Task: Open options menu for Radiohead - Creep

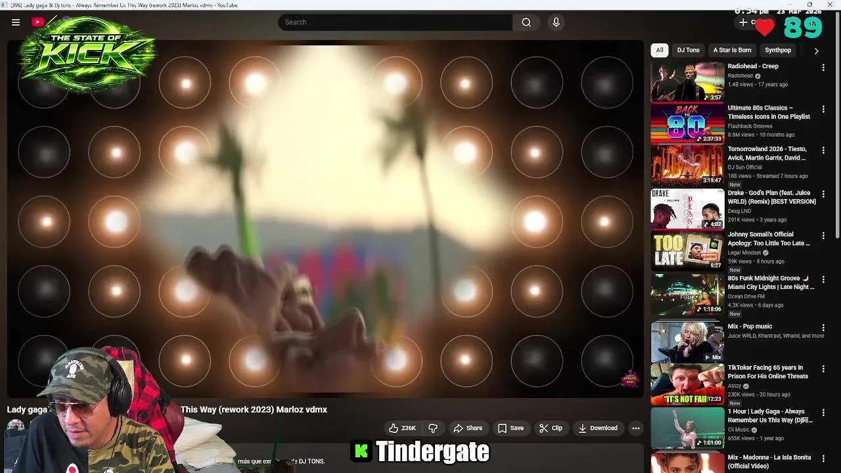Action: tap(823, 67)
